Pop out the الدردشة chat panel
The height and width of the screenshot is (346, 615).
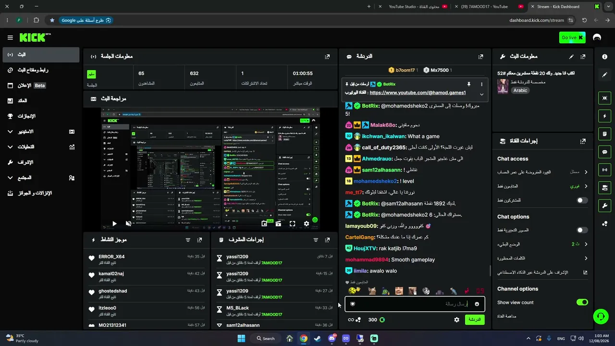480,56
